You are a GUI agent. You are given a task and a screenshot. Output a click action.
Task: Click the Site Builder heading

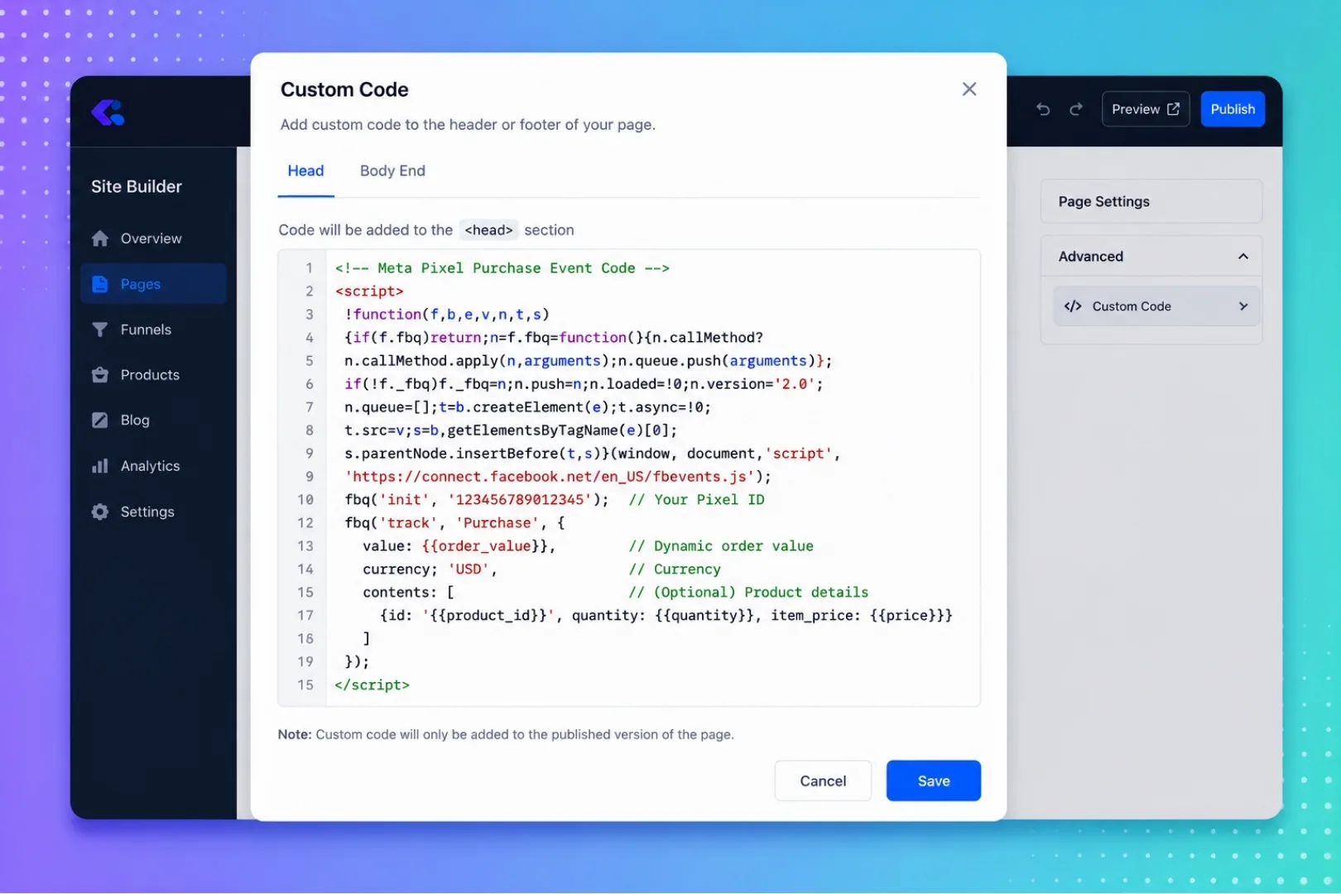137,186
